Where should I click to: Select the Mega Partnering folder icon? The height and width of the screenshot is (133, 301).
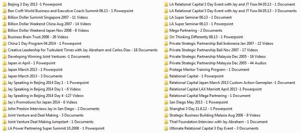[x=166, y=30]
